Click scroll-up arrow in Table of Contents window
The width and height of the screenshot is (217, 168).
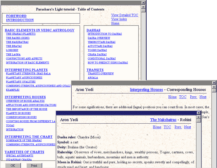(x=143, y=7)
